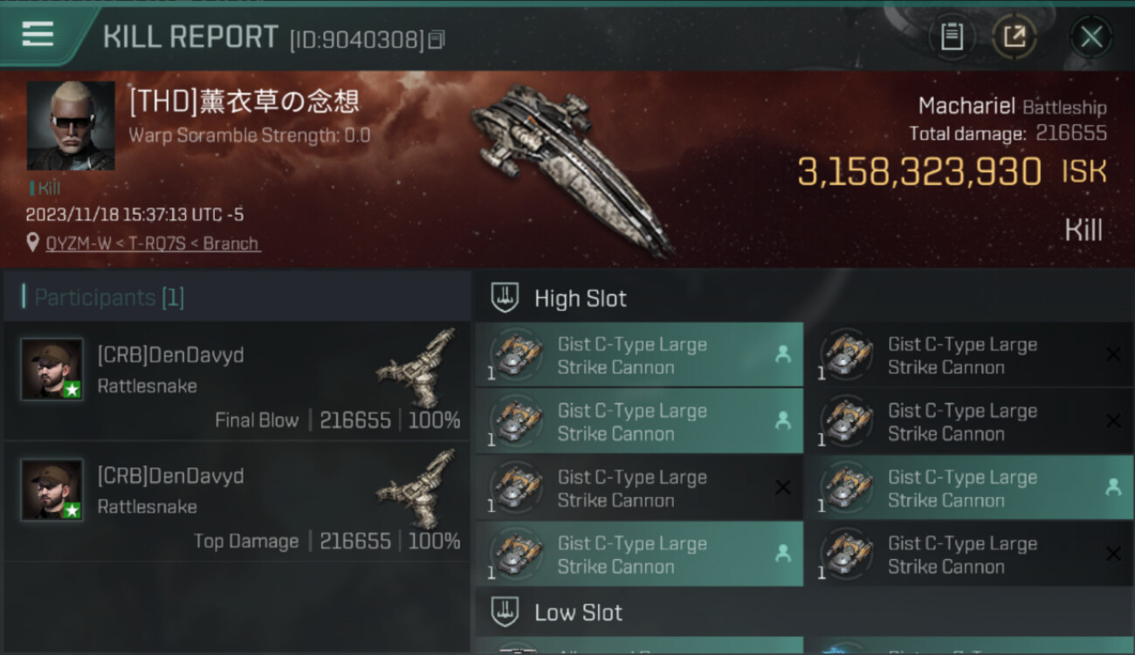Select Rattlesnake ship icon in Final Blow row

tap(417, 369)
